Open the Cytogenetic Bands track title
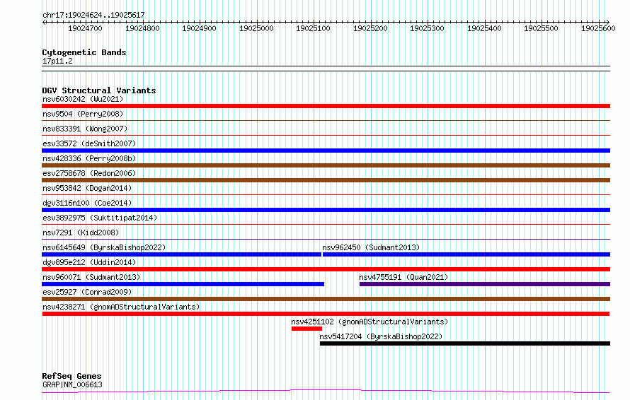 tap(84, 52)
